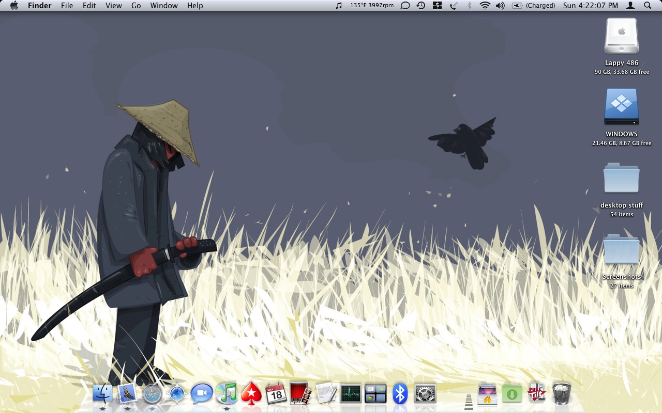Open the user switching silhouette menu

630,5
